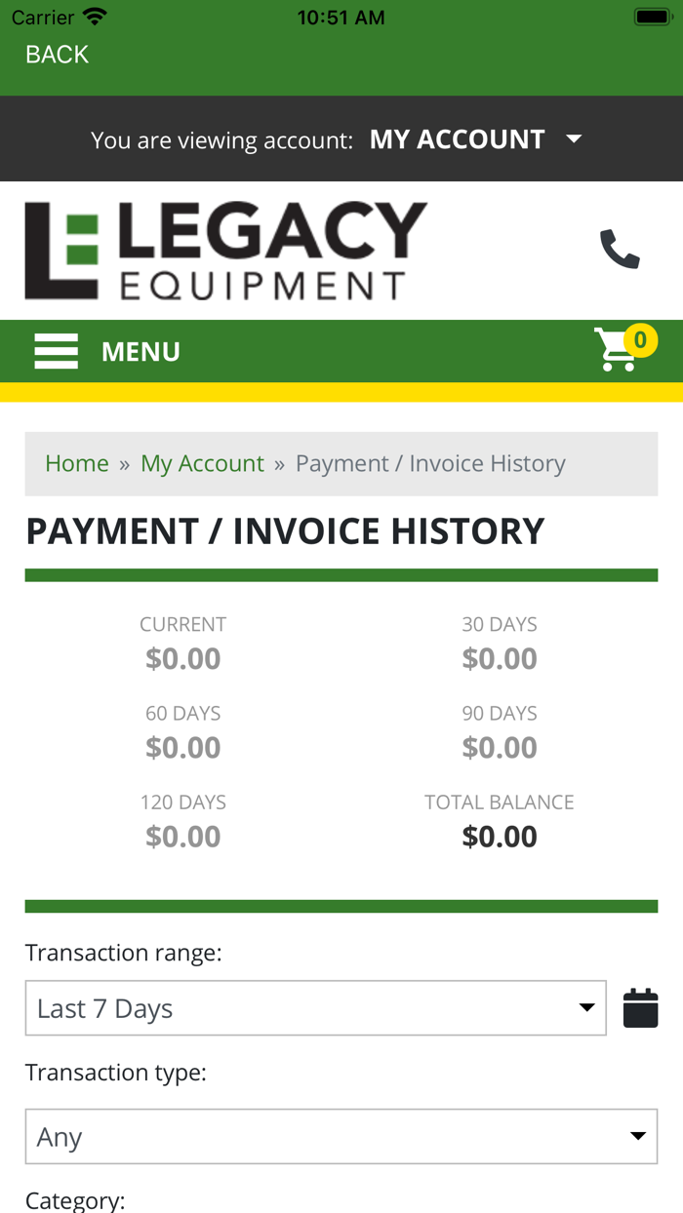The height and width of the screenshot is (1213, 683).
Task: Tap the phone icon to call
Action: click(619, 251)
